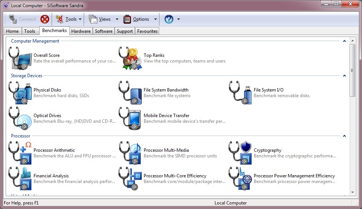The image size is (362, 209).
Task: Open Processor Power Management Efficiency icon
Action: pyautogui.click(x=240, y=178)
